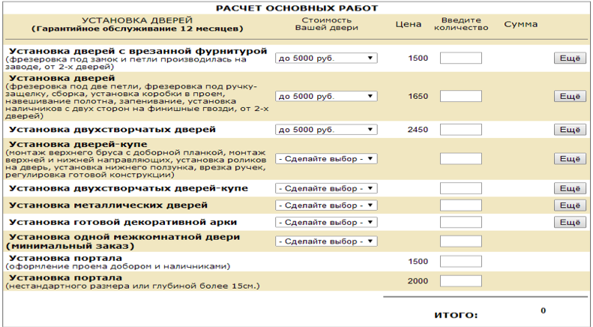Click the 'Цена' column header
Screen dimensions: 593x327
tap(409, 24)
